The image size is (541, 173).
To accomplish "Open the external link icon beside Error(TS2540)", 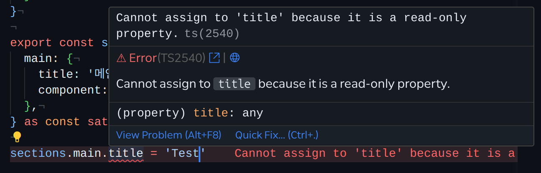I will [214, 58].
